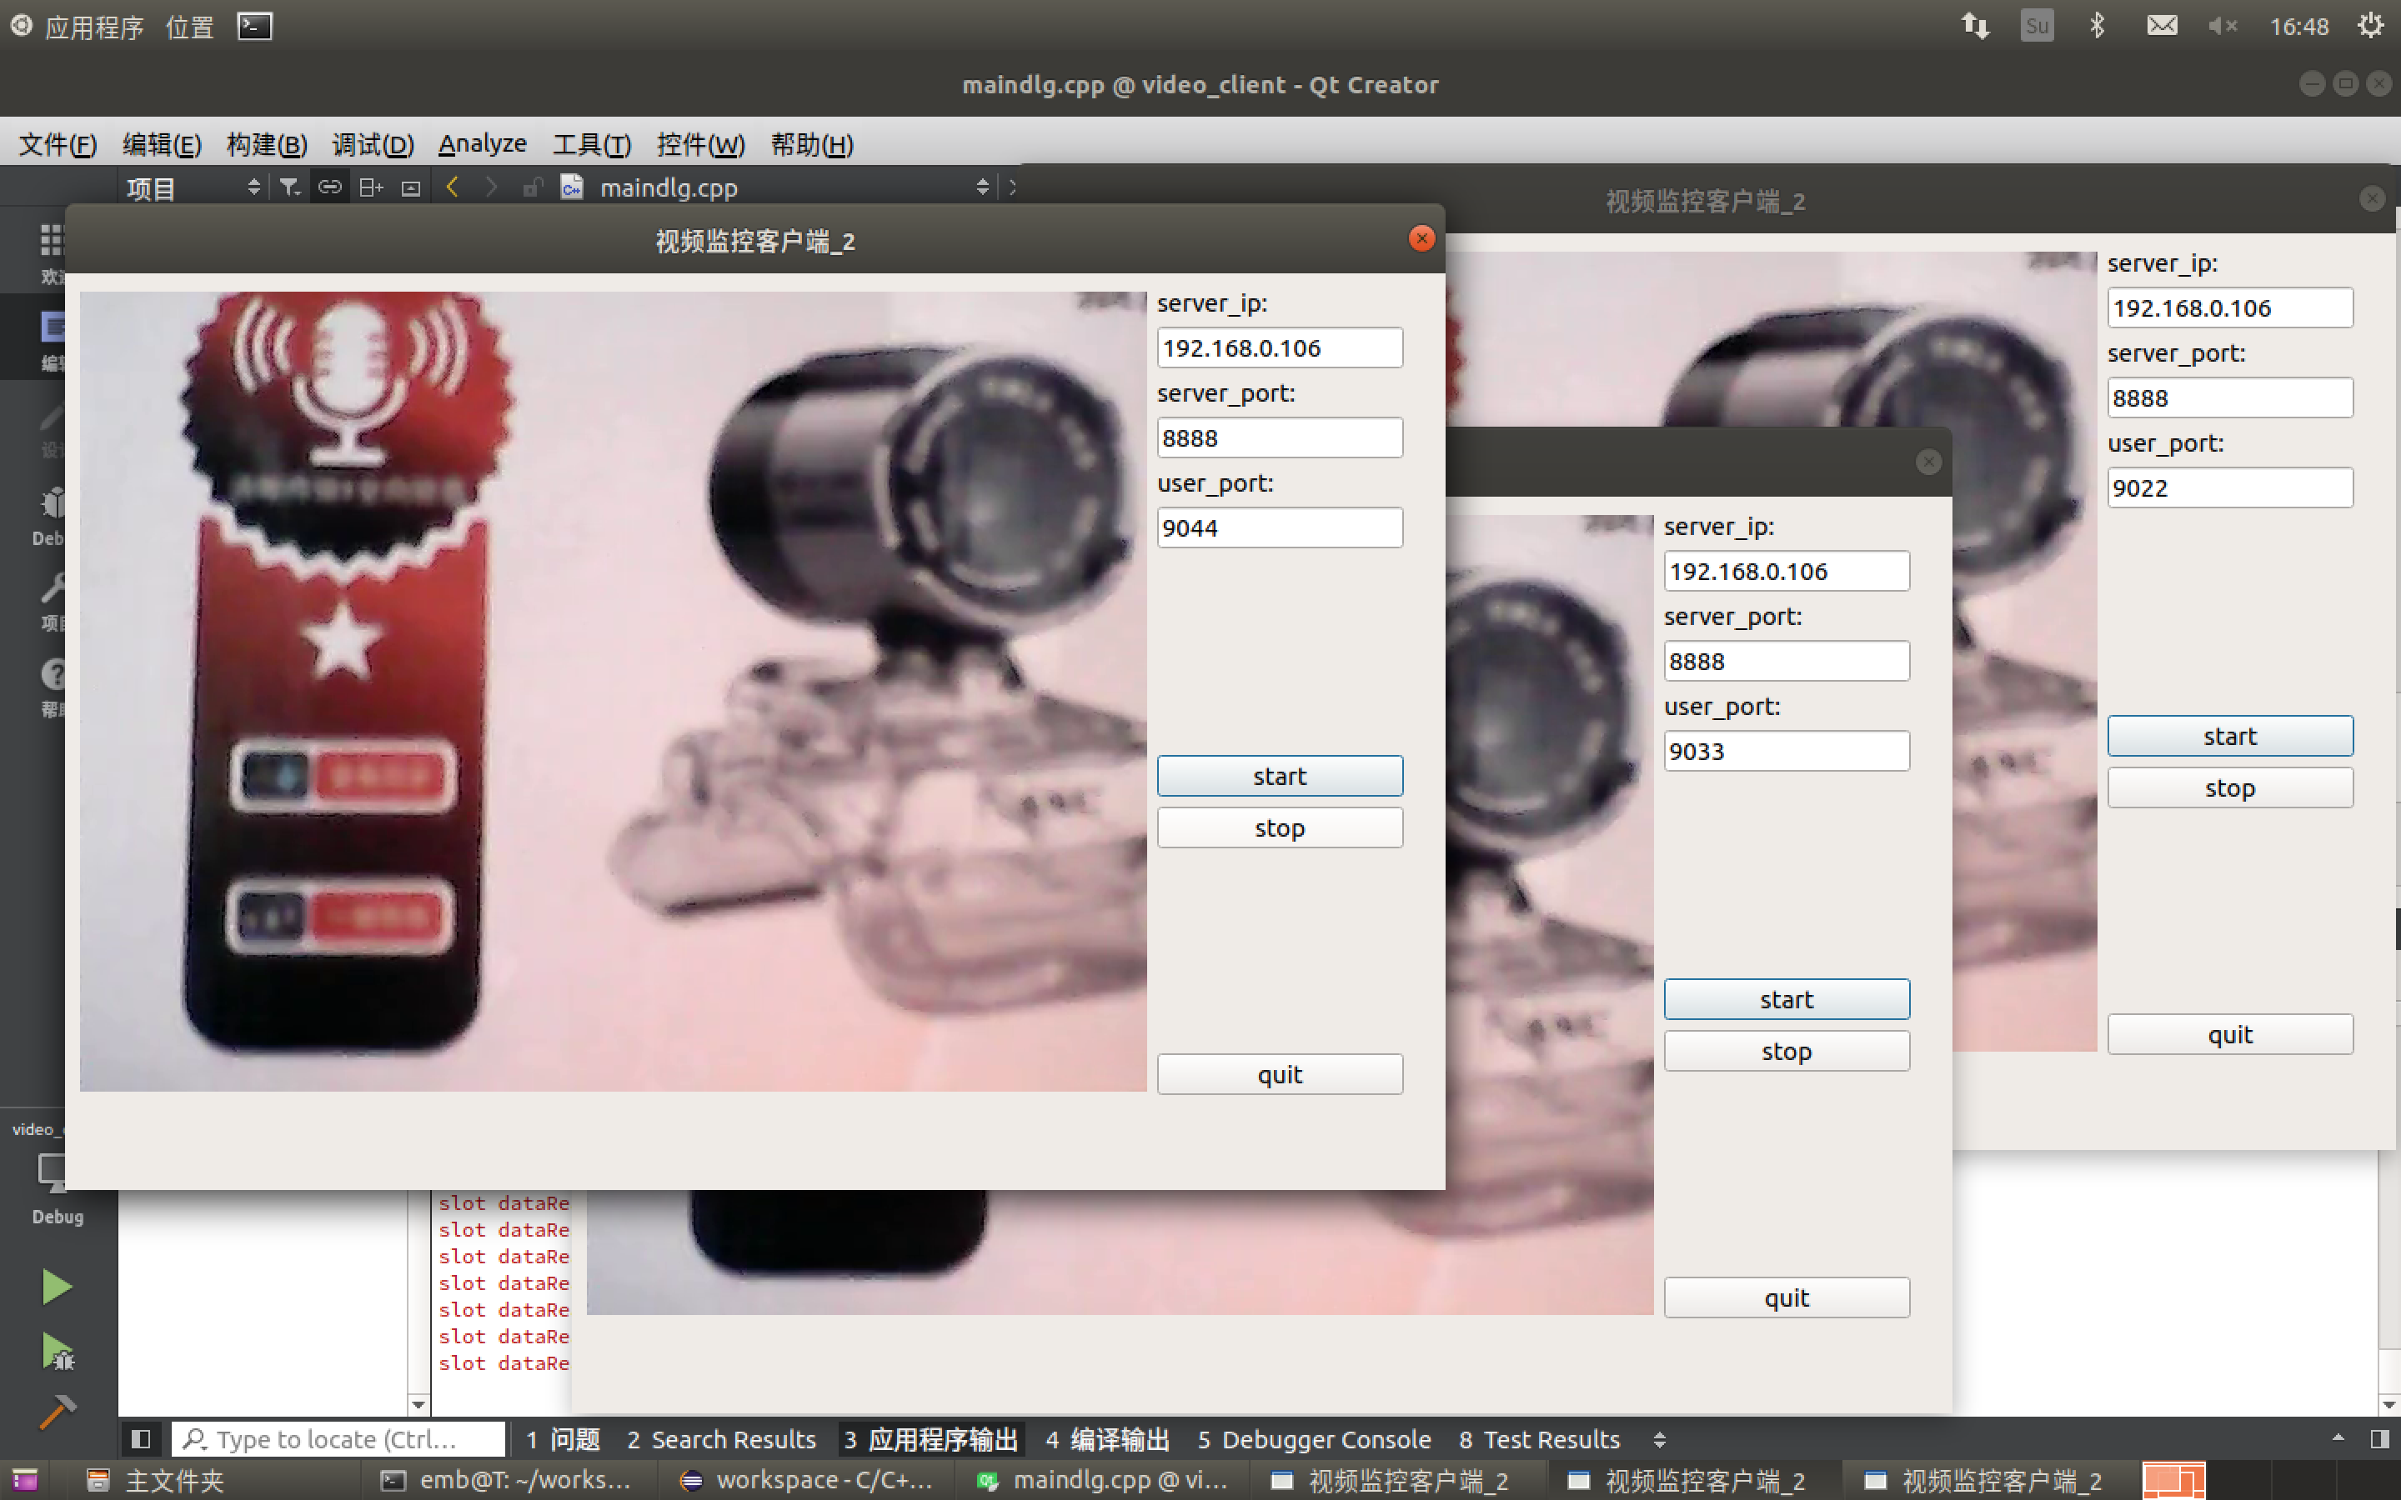This screenshot has width=2401, height=1500.
Task: Start debugging with the run-bug icon
Action: [x=57, y=1351]
